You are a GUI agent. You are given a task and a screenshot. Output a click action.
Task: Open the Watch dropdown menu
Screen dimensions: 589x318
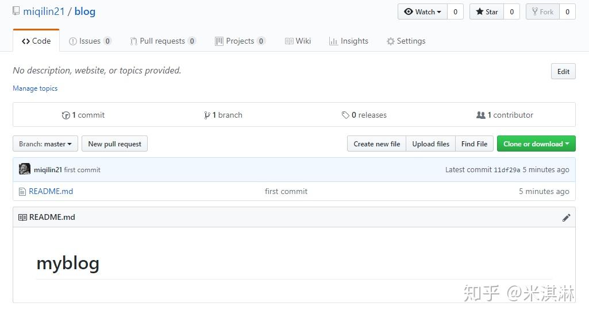pyautogui.click(x=422, y=11)
